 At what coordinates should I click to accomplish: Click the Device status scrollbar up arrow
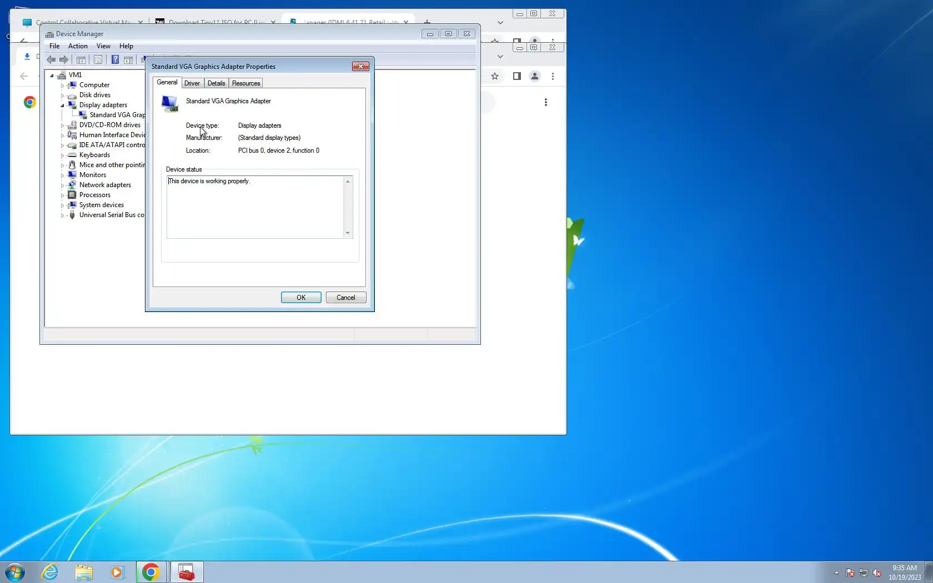[x=348, y=182]
